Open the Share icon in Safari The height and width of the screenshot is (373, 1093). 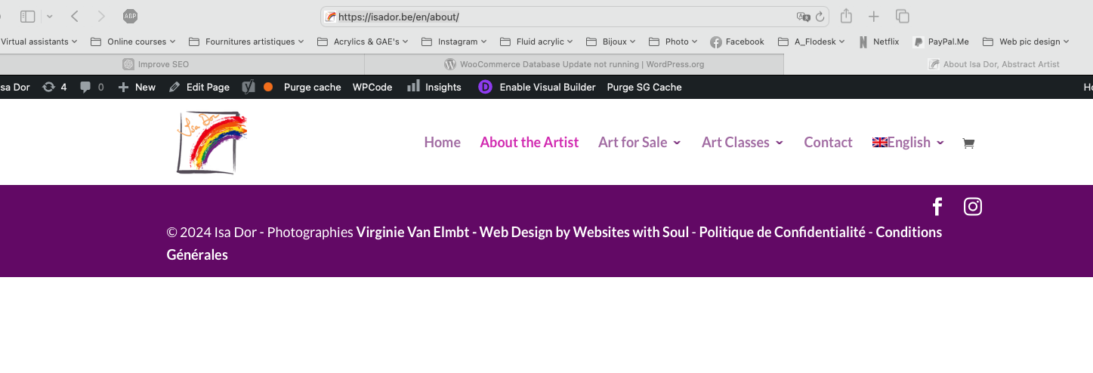(x=846, y=17)
